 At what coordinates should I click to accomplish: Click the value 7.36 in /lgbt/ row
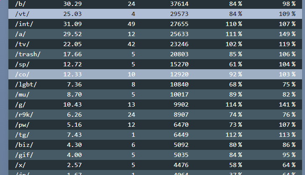[74, 84]
